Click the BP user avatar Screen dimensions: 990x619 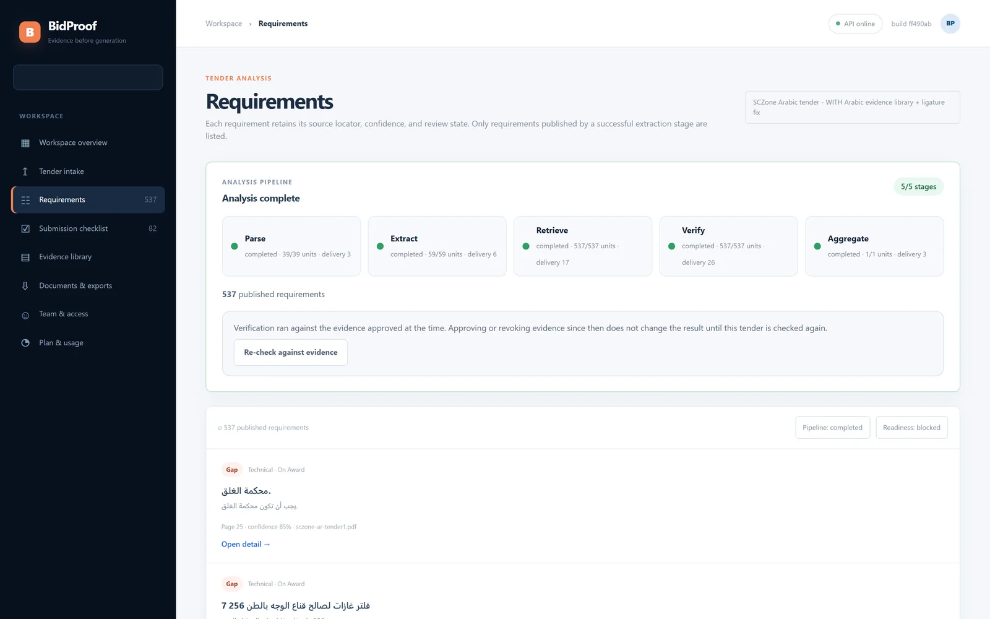point(950,24)
